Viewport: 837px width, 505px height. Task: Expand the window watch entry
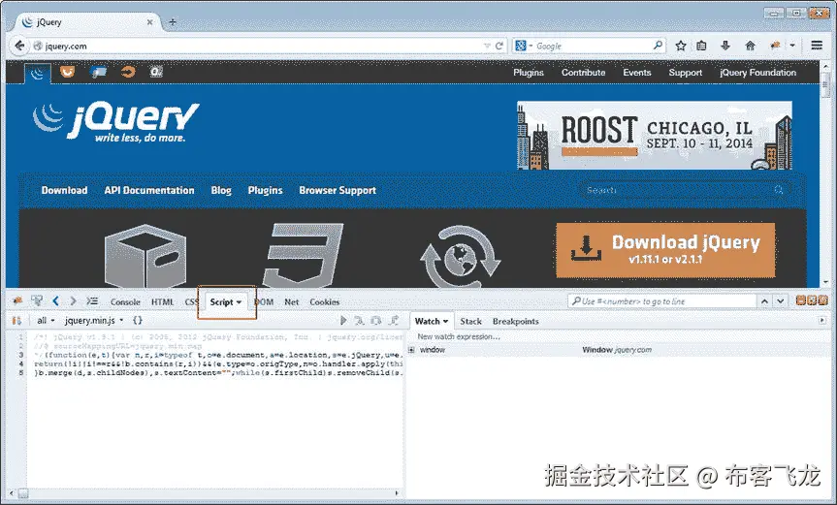pos(411,350)
